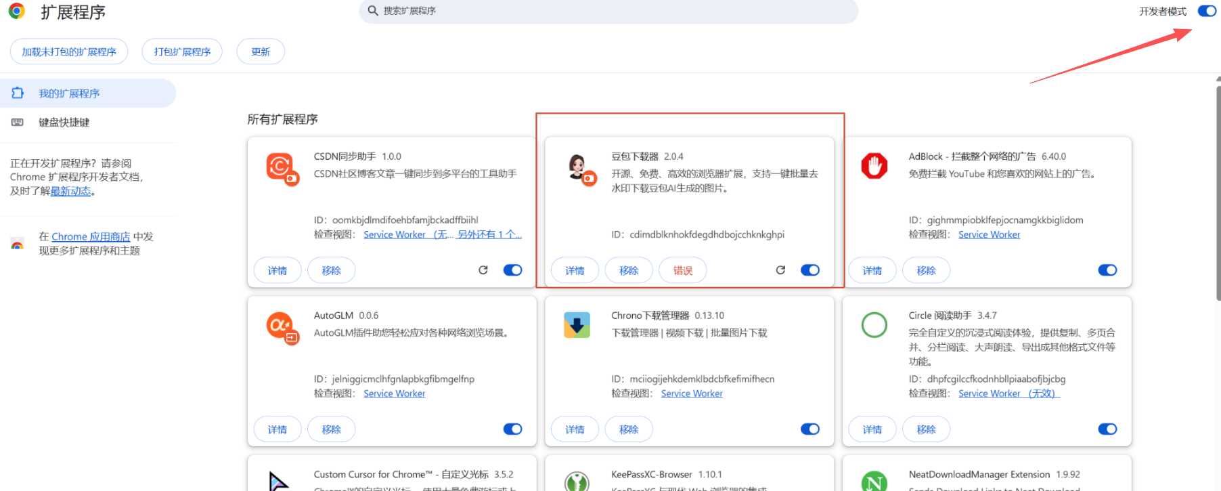Click the 更新 button
This screenshot has width=1221, height=491.
[261, 51]
